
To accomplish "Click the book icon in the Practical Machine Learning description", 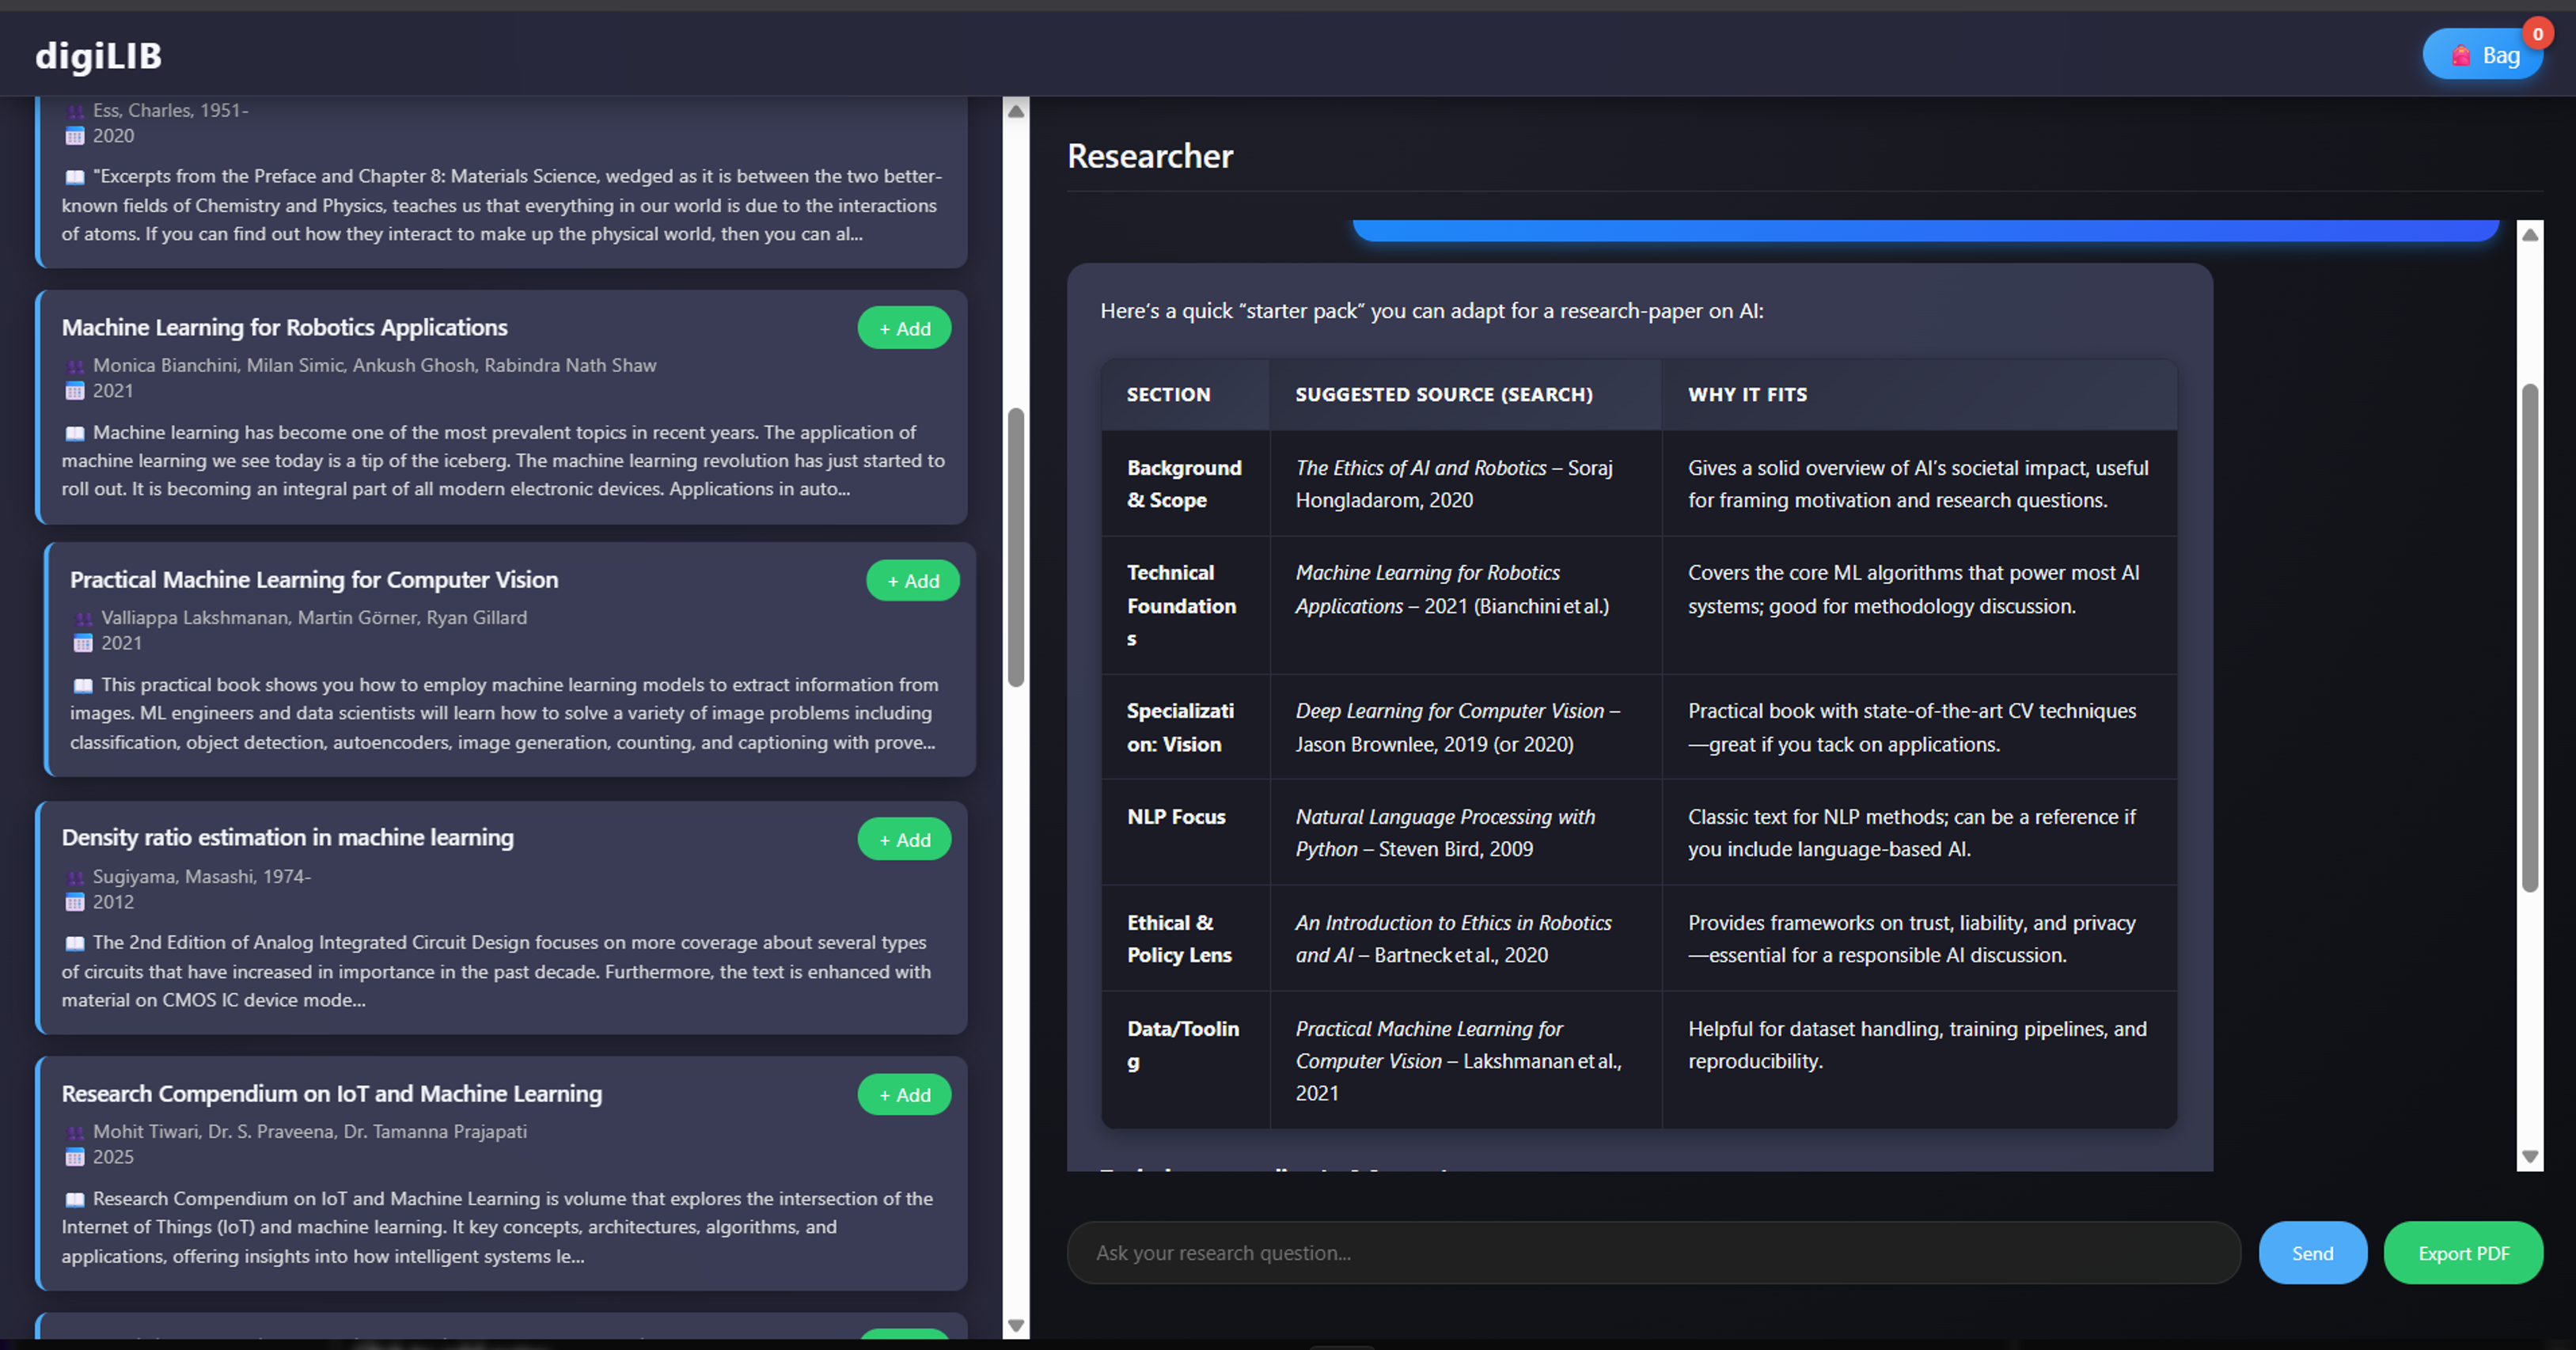I will (83, 686).
